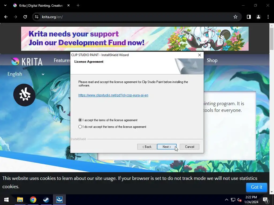274x205 pixels.
Task: Click the Krita Development Fund banner
Action: (x=135, y=39)
